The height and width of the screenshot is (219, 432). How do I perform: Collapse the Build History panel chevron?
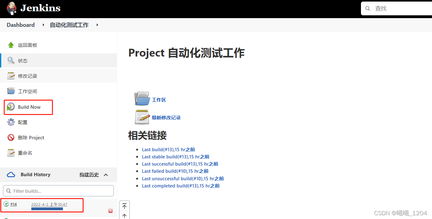tap(105, 175)
